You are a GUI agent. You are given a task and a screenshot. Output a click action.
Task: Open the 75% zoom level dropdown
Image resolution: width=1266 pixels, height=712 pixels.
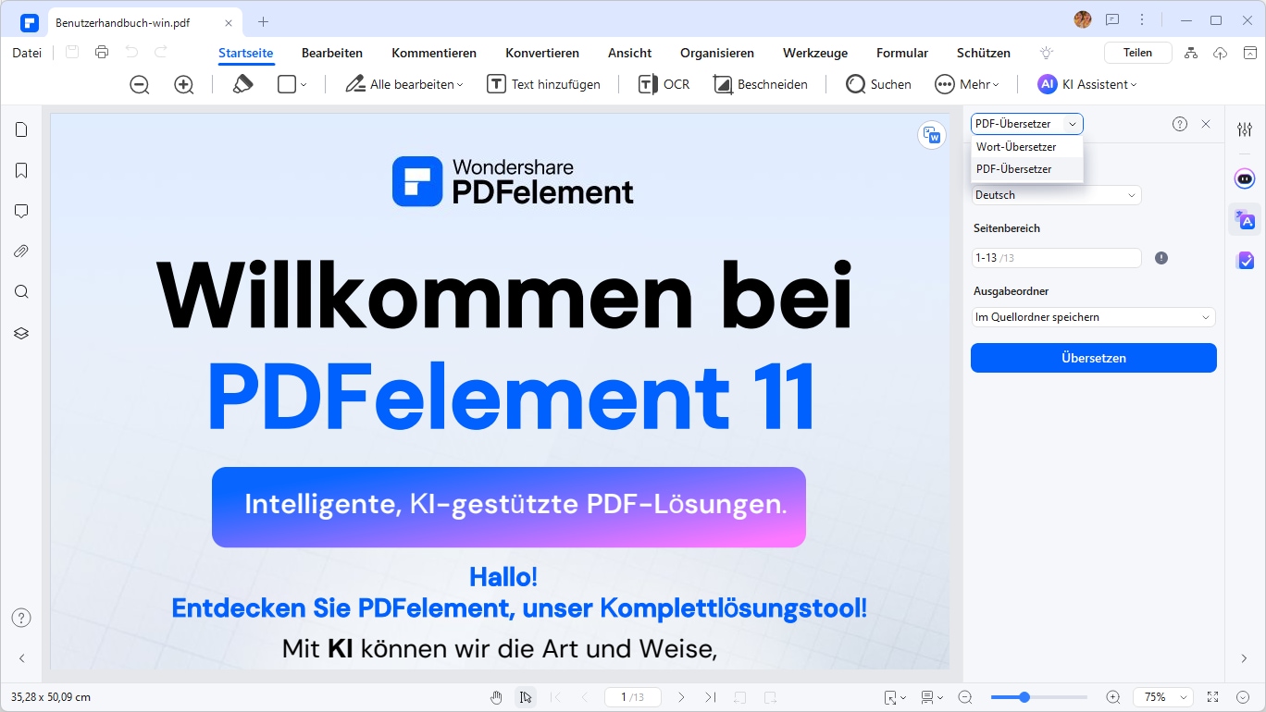[x=1164, y=697]
